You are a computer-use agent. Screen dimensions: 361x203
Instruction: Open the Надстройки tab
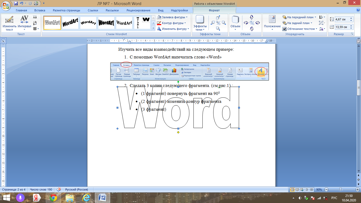179,10
